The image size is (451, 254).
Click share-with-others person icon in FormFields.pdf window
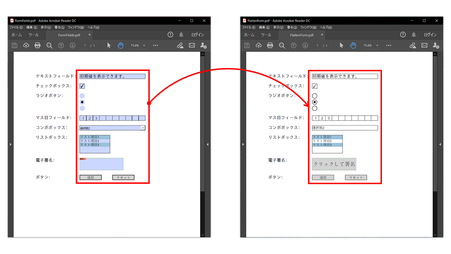(x=203, y=46)
